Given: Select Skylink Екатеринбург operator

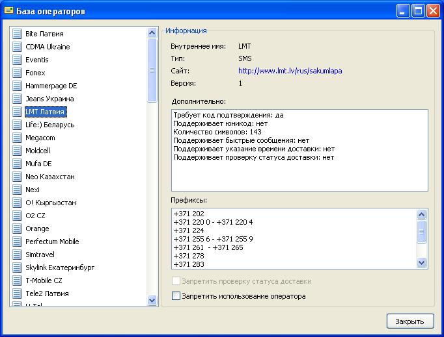Looking at the screenshot, I should tap(60, 268).
